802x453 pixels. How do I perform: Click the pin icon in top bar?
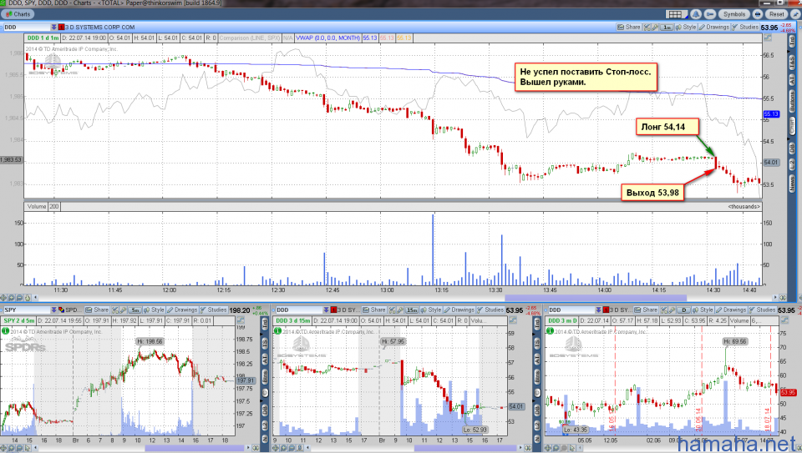795,14
